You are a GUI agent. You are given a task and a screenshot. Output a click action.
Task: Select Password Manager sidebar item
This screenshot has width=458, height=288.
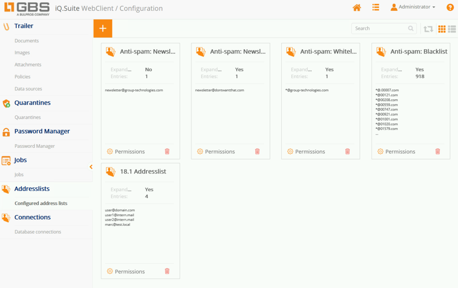click(x=35, y=146)
